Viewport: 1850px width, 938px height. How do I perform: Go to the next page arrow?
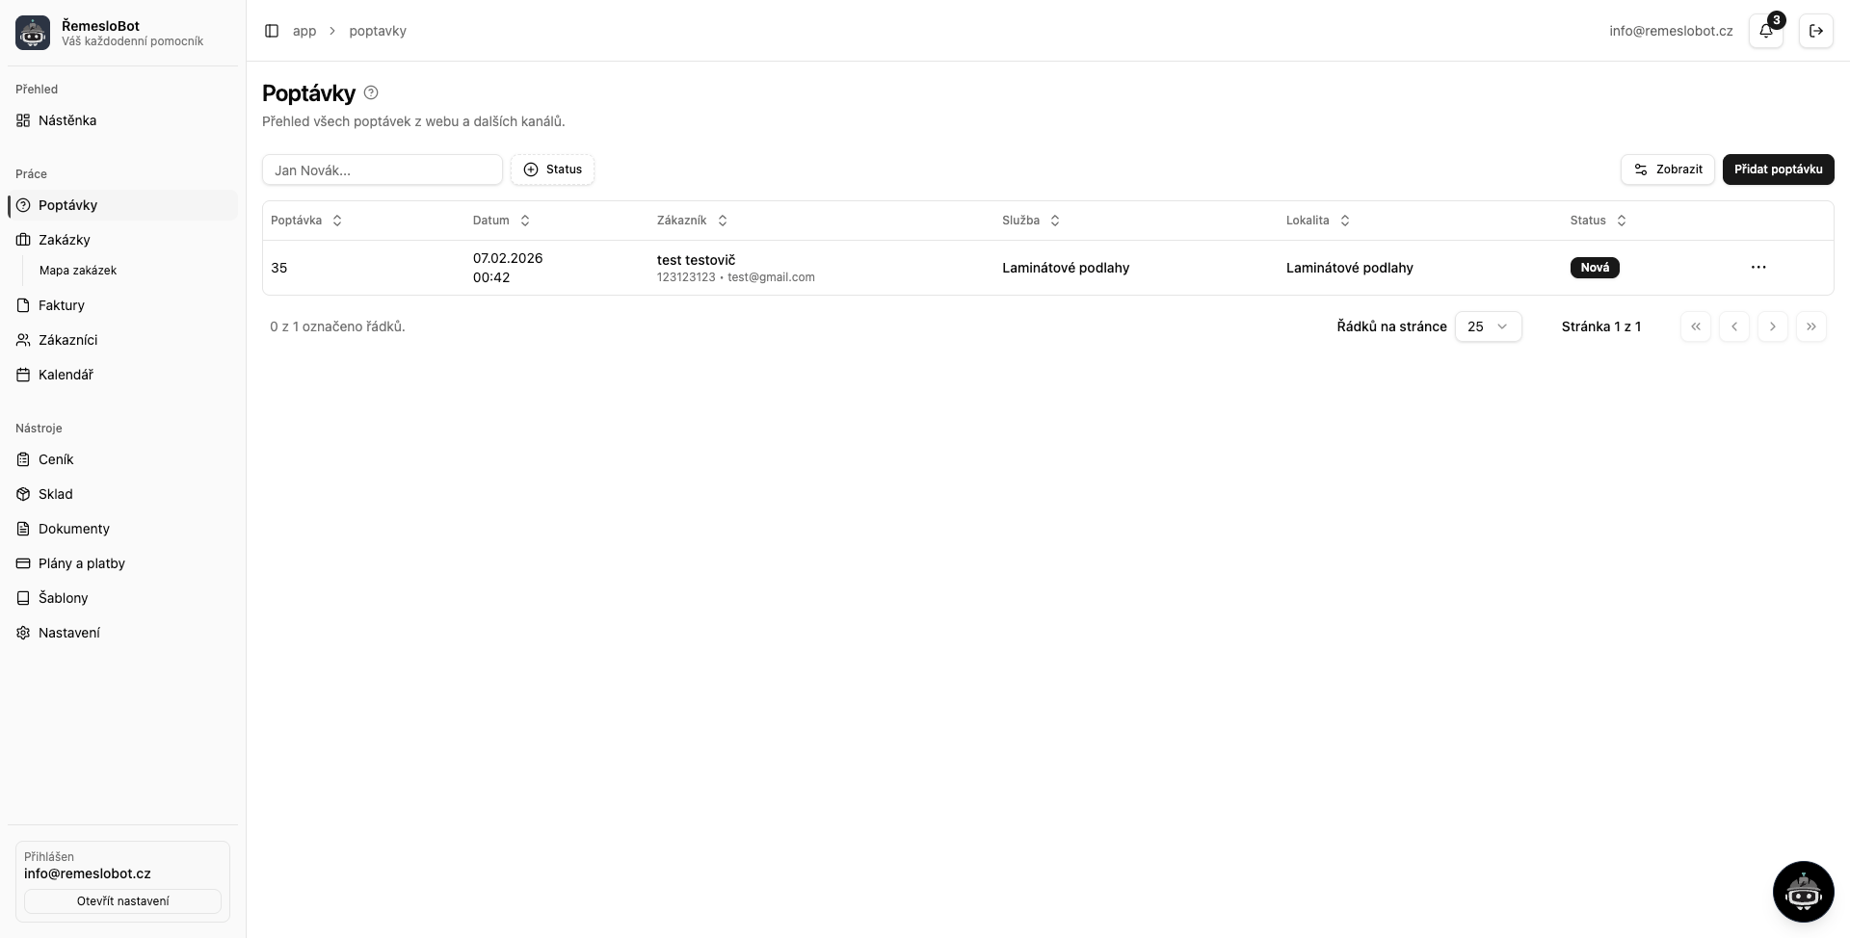[1772, 326]
